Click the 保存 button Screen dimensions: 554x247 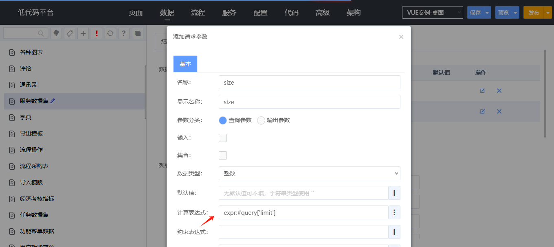(x=475, y=13)
